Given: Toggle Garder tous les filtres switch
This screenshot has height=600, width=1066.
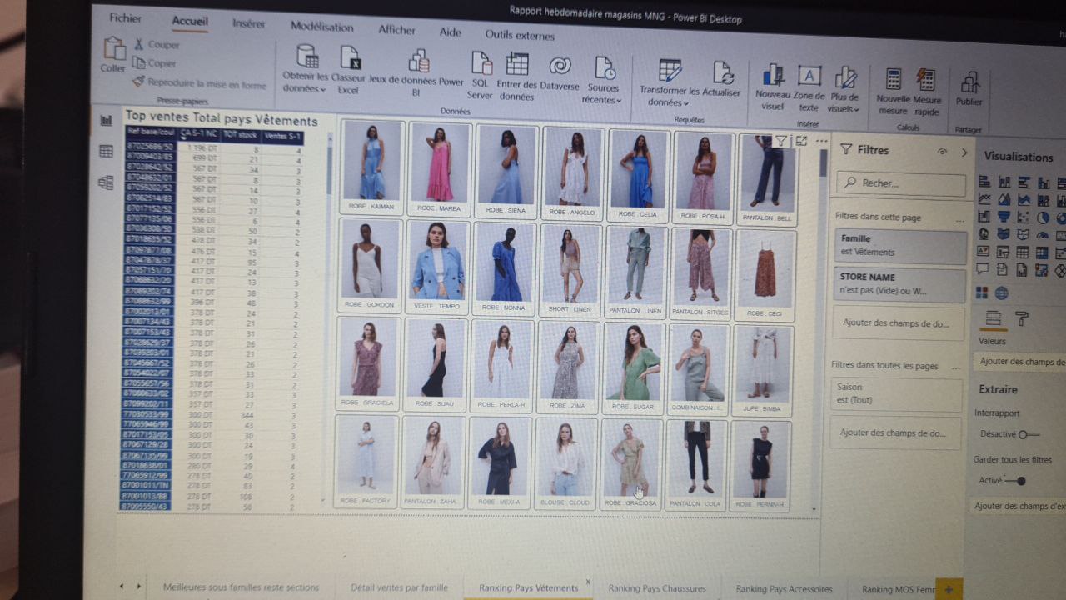Looking at the screenshot, I should 1015,481.
